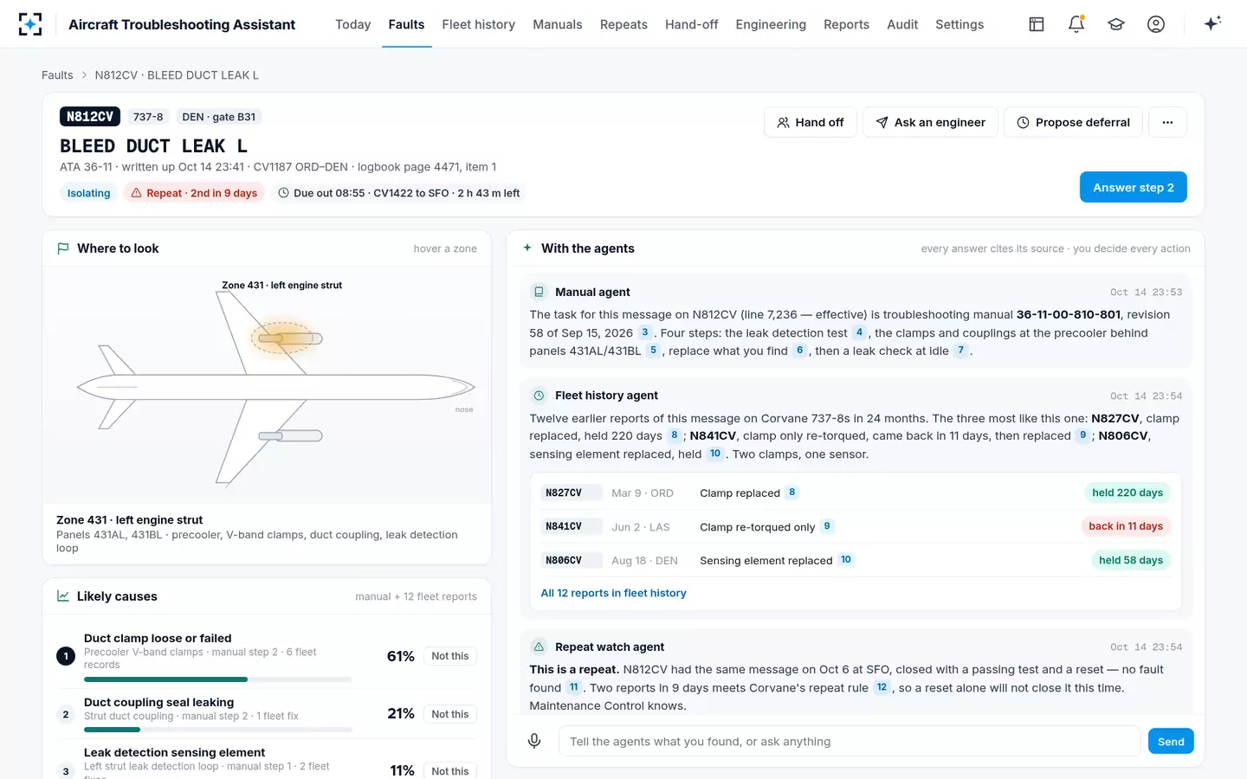Expand the N841CV re-torqued row

point(856,526)
